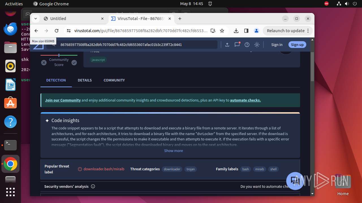Click Google Chrome icon in the dock
The width and height of the screenshot is (362, 203).
tap(10, 164)
